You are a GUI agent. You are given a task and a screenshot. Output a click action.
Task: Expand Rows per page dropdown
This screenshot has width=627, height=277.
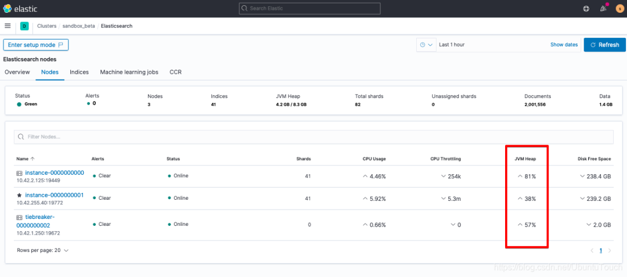[x=43, y=250]
